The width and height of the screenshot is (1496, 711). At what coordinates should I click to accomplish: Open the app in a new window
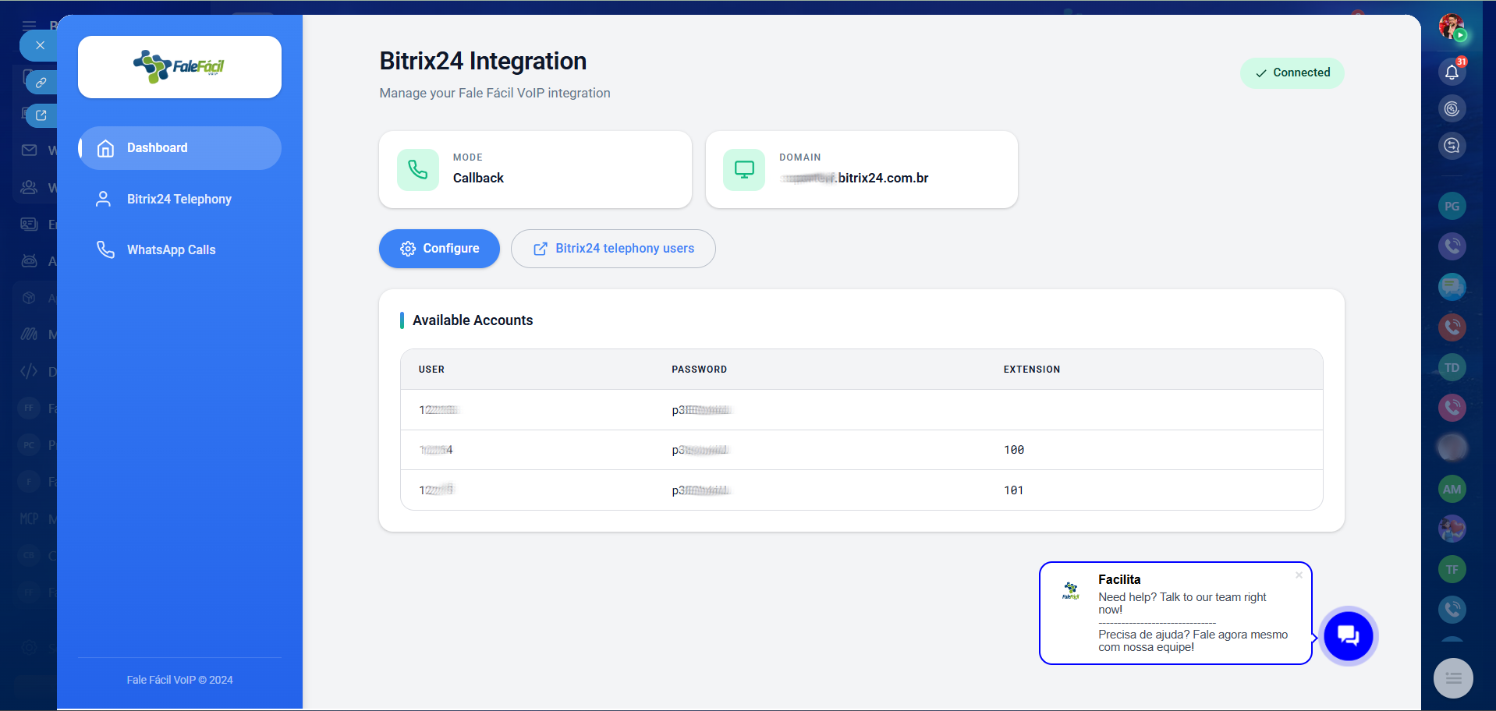coord(41,115)
